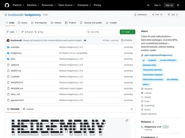Select the hallucination-detection topic tag
The image size is (185, 138).
point(152,70)
